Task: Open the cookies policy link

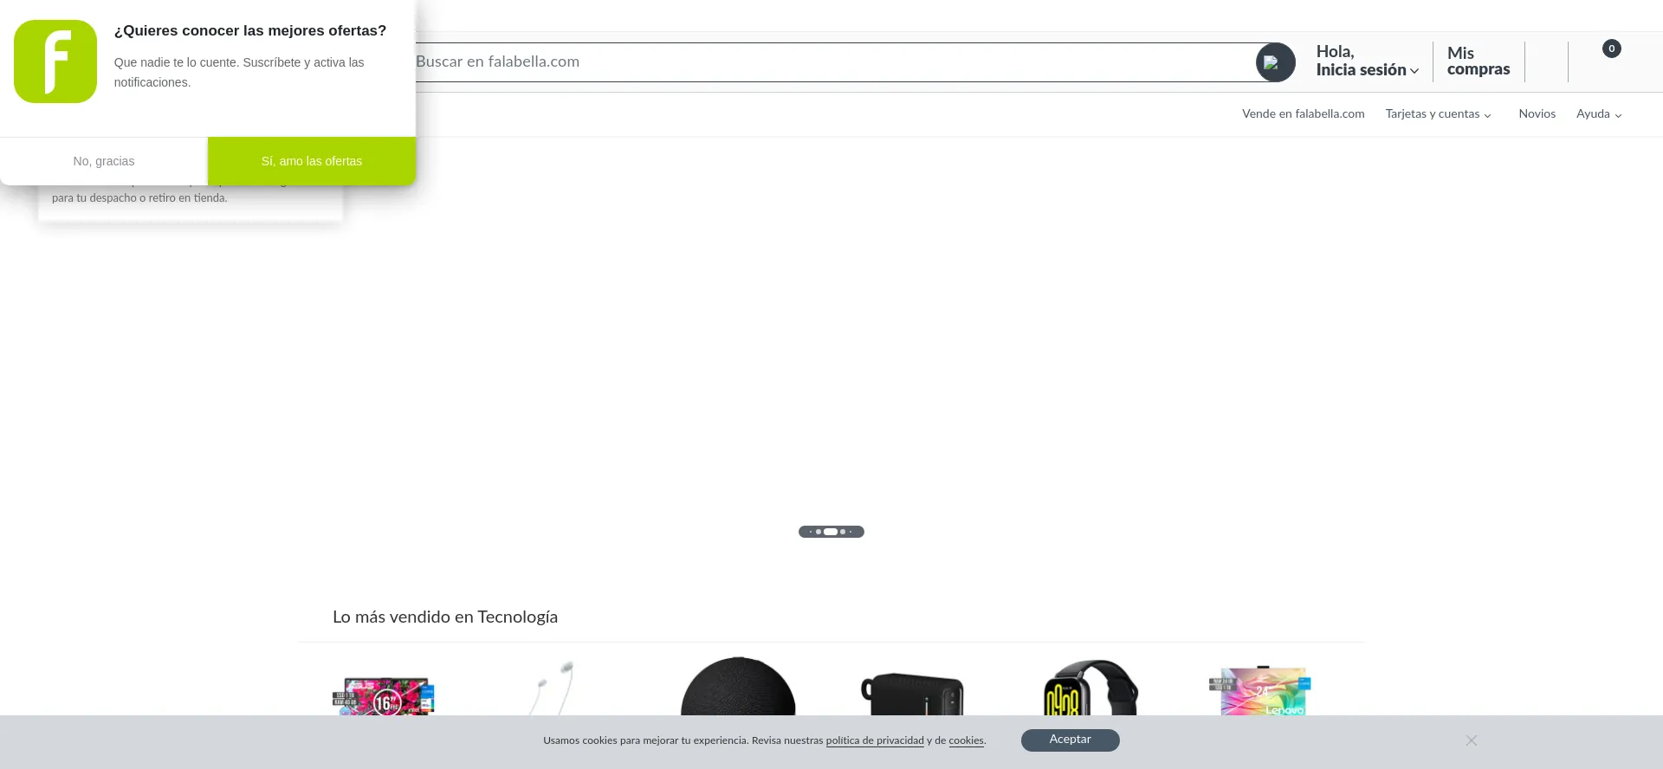Action: [966, 740]
